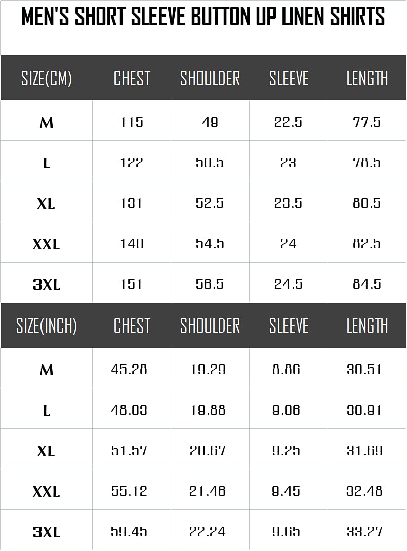Select the SIZE(INCH) header cell
407x551 pixels.
pos(47,325)
